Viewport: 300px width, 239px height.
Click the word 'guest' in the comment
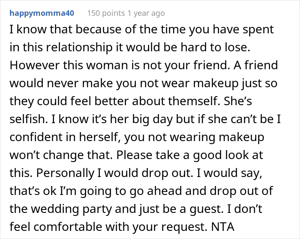pos(205,209)
